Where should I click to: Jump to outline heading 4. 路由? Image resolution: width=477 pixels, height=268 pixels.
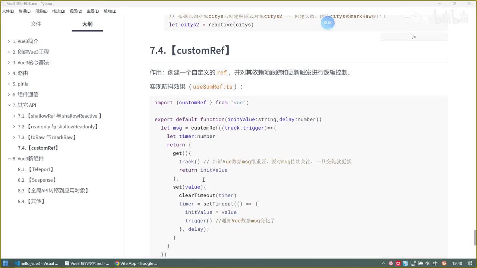[20, 73]
